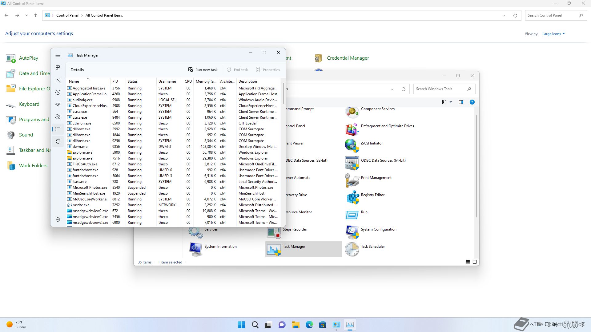This screenshot has width=591, height=332.
Task: Sort processes by User name column
Action: [x=169, y=81]
